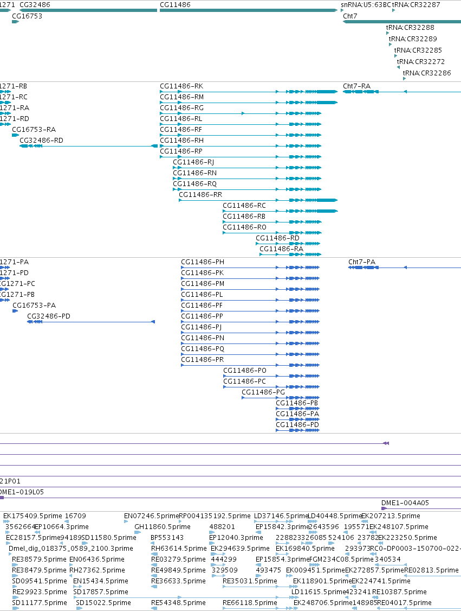Select the CG11486-RN transcript
The width and height of the screenshot is (461, 611).
247,179
